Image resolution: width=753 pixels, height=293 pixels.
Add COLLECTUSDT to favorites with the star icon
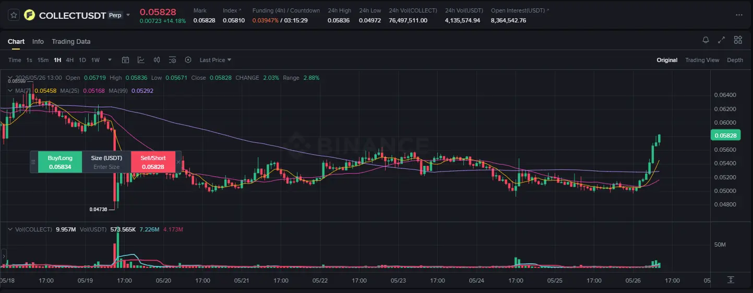pos(14,15)
